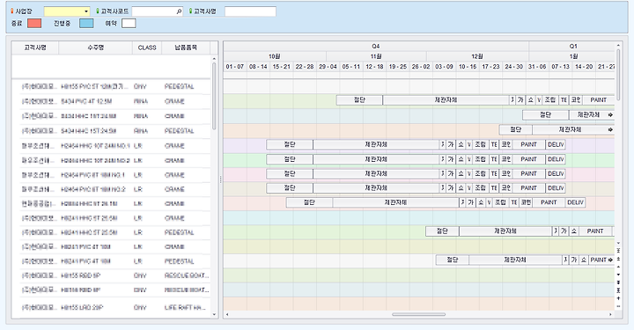Click the Gantt horizontal scrollbar thumb

(x=418, y=314)
